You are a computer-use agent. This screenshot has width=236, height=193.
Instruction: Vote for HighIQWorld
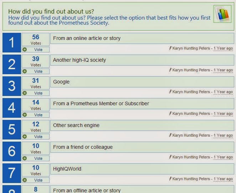[36, 180]
